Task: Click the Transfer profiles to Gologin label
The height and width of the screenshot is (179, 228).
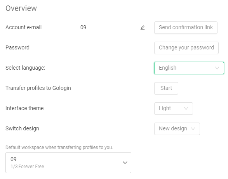Action: pyautogui.click(x=38, y=88)
